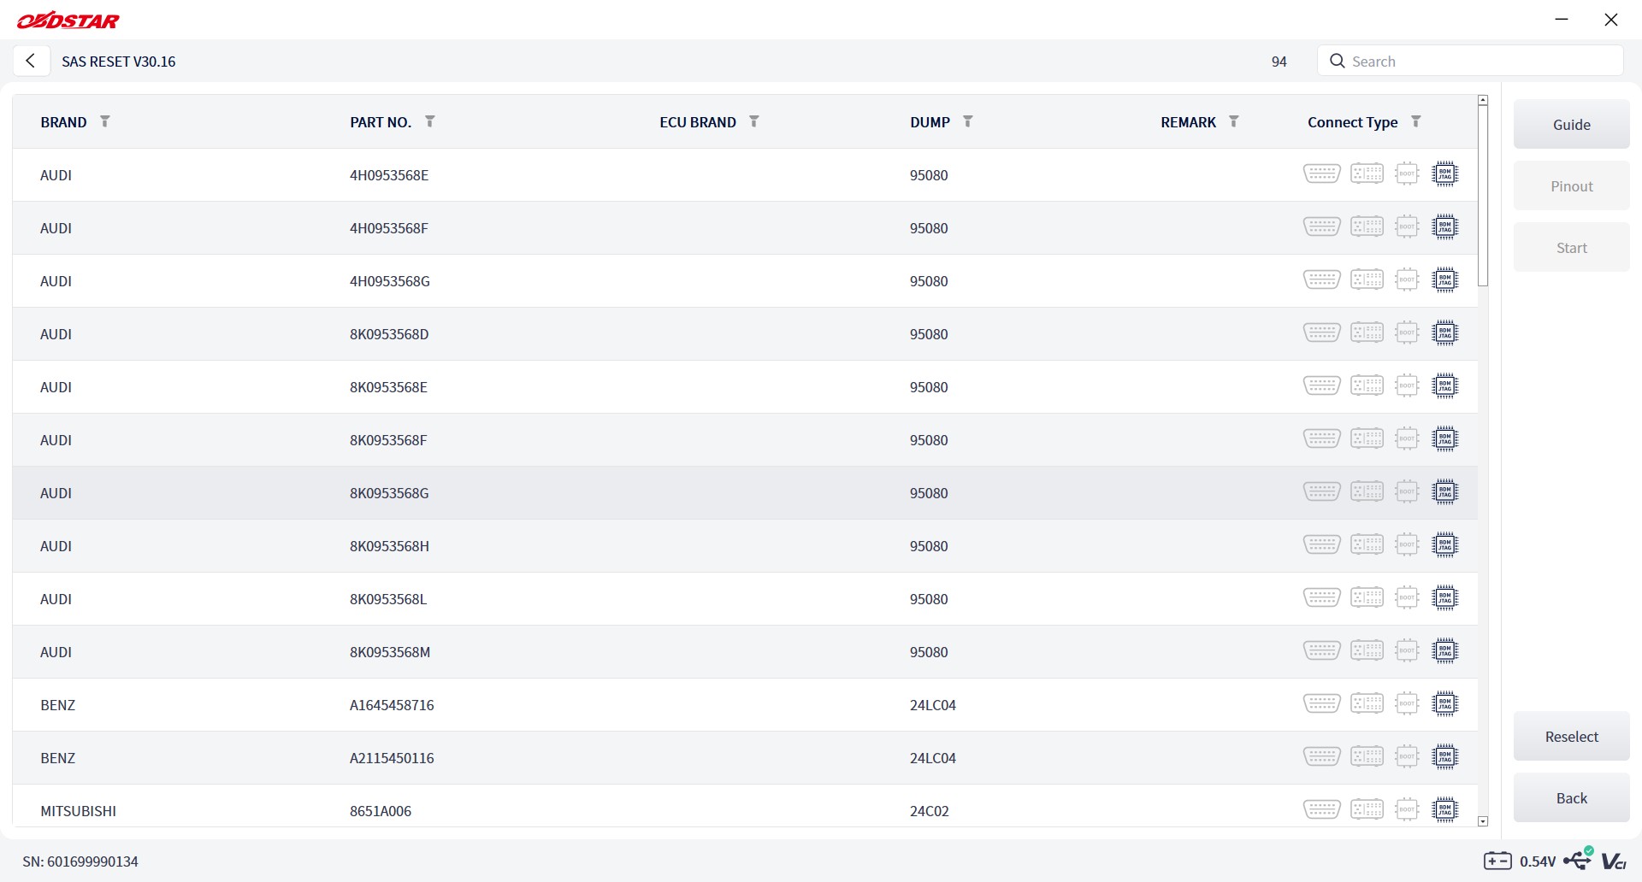The image size is (1642, 882).
Task: Click the BOOT connect icon for 4H0953568F
Action: pyautogui.click(x=1407, y=227)
